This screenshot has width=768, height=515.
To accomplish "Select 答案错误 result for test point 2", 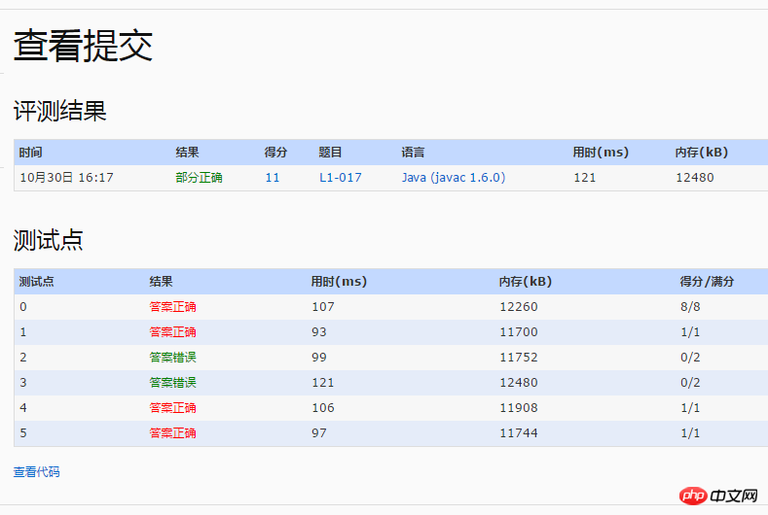I will click(x=172, y=358).
